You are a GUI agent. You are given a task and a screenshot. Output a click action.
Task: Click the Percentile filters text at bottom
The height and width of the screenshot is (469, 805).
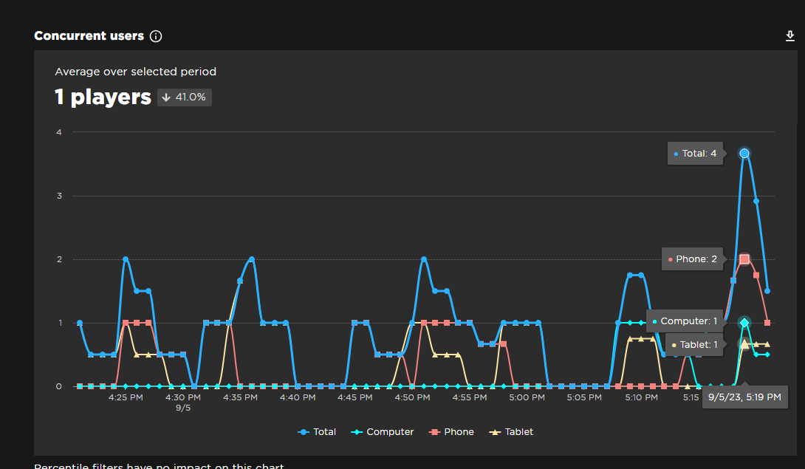pos(159,466)
